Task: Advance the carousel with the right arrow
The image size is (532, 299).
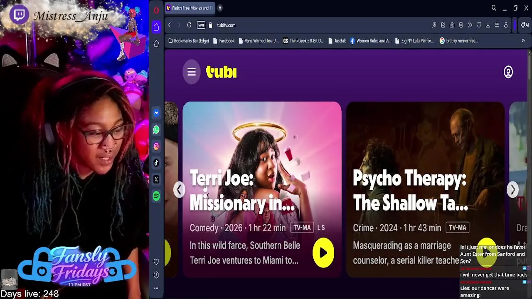Action: coord(512,189)
